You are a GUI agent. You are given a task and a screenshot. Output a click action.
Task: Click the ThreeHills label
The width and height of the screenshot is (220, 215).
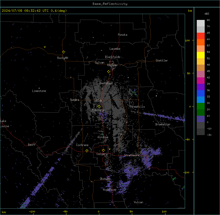coord(137,107)
